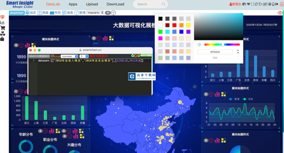Image resolution: width=284 pixels, height=153 pixels.
Task: Click the shopping bag sidebar icon
Action: [2, 39]
